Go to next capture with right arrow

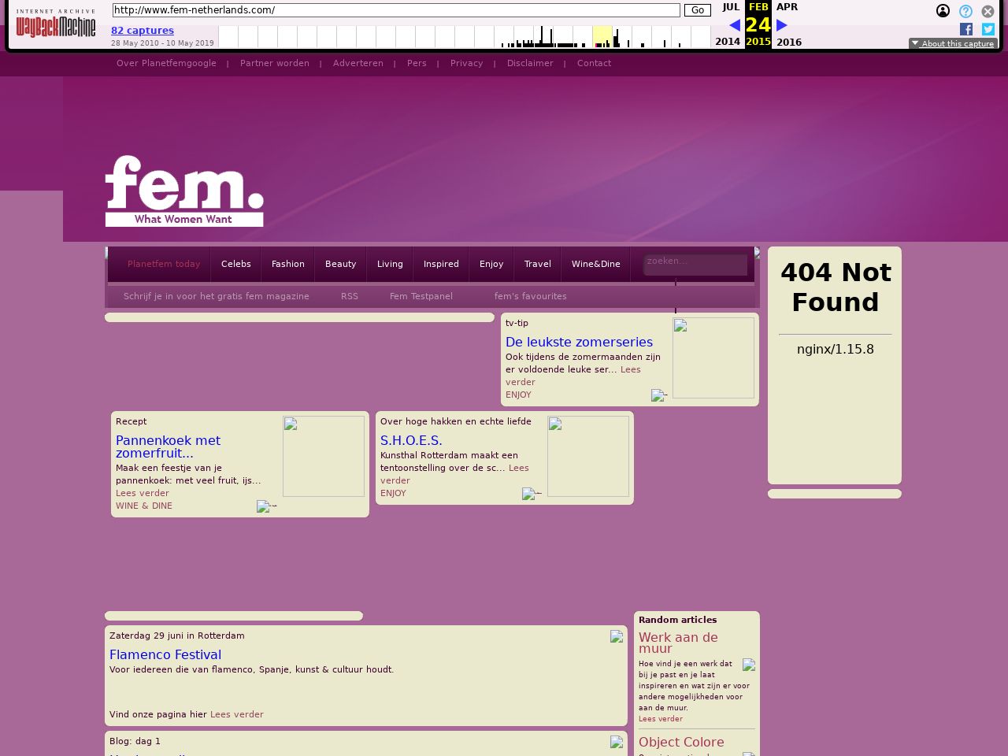point(782,25)
